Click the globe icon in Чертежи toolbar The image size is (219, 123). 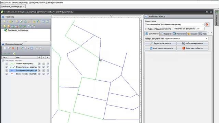point(38,22)
